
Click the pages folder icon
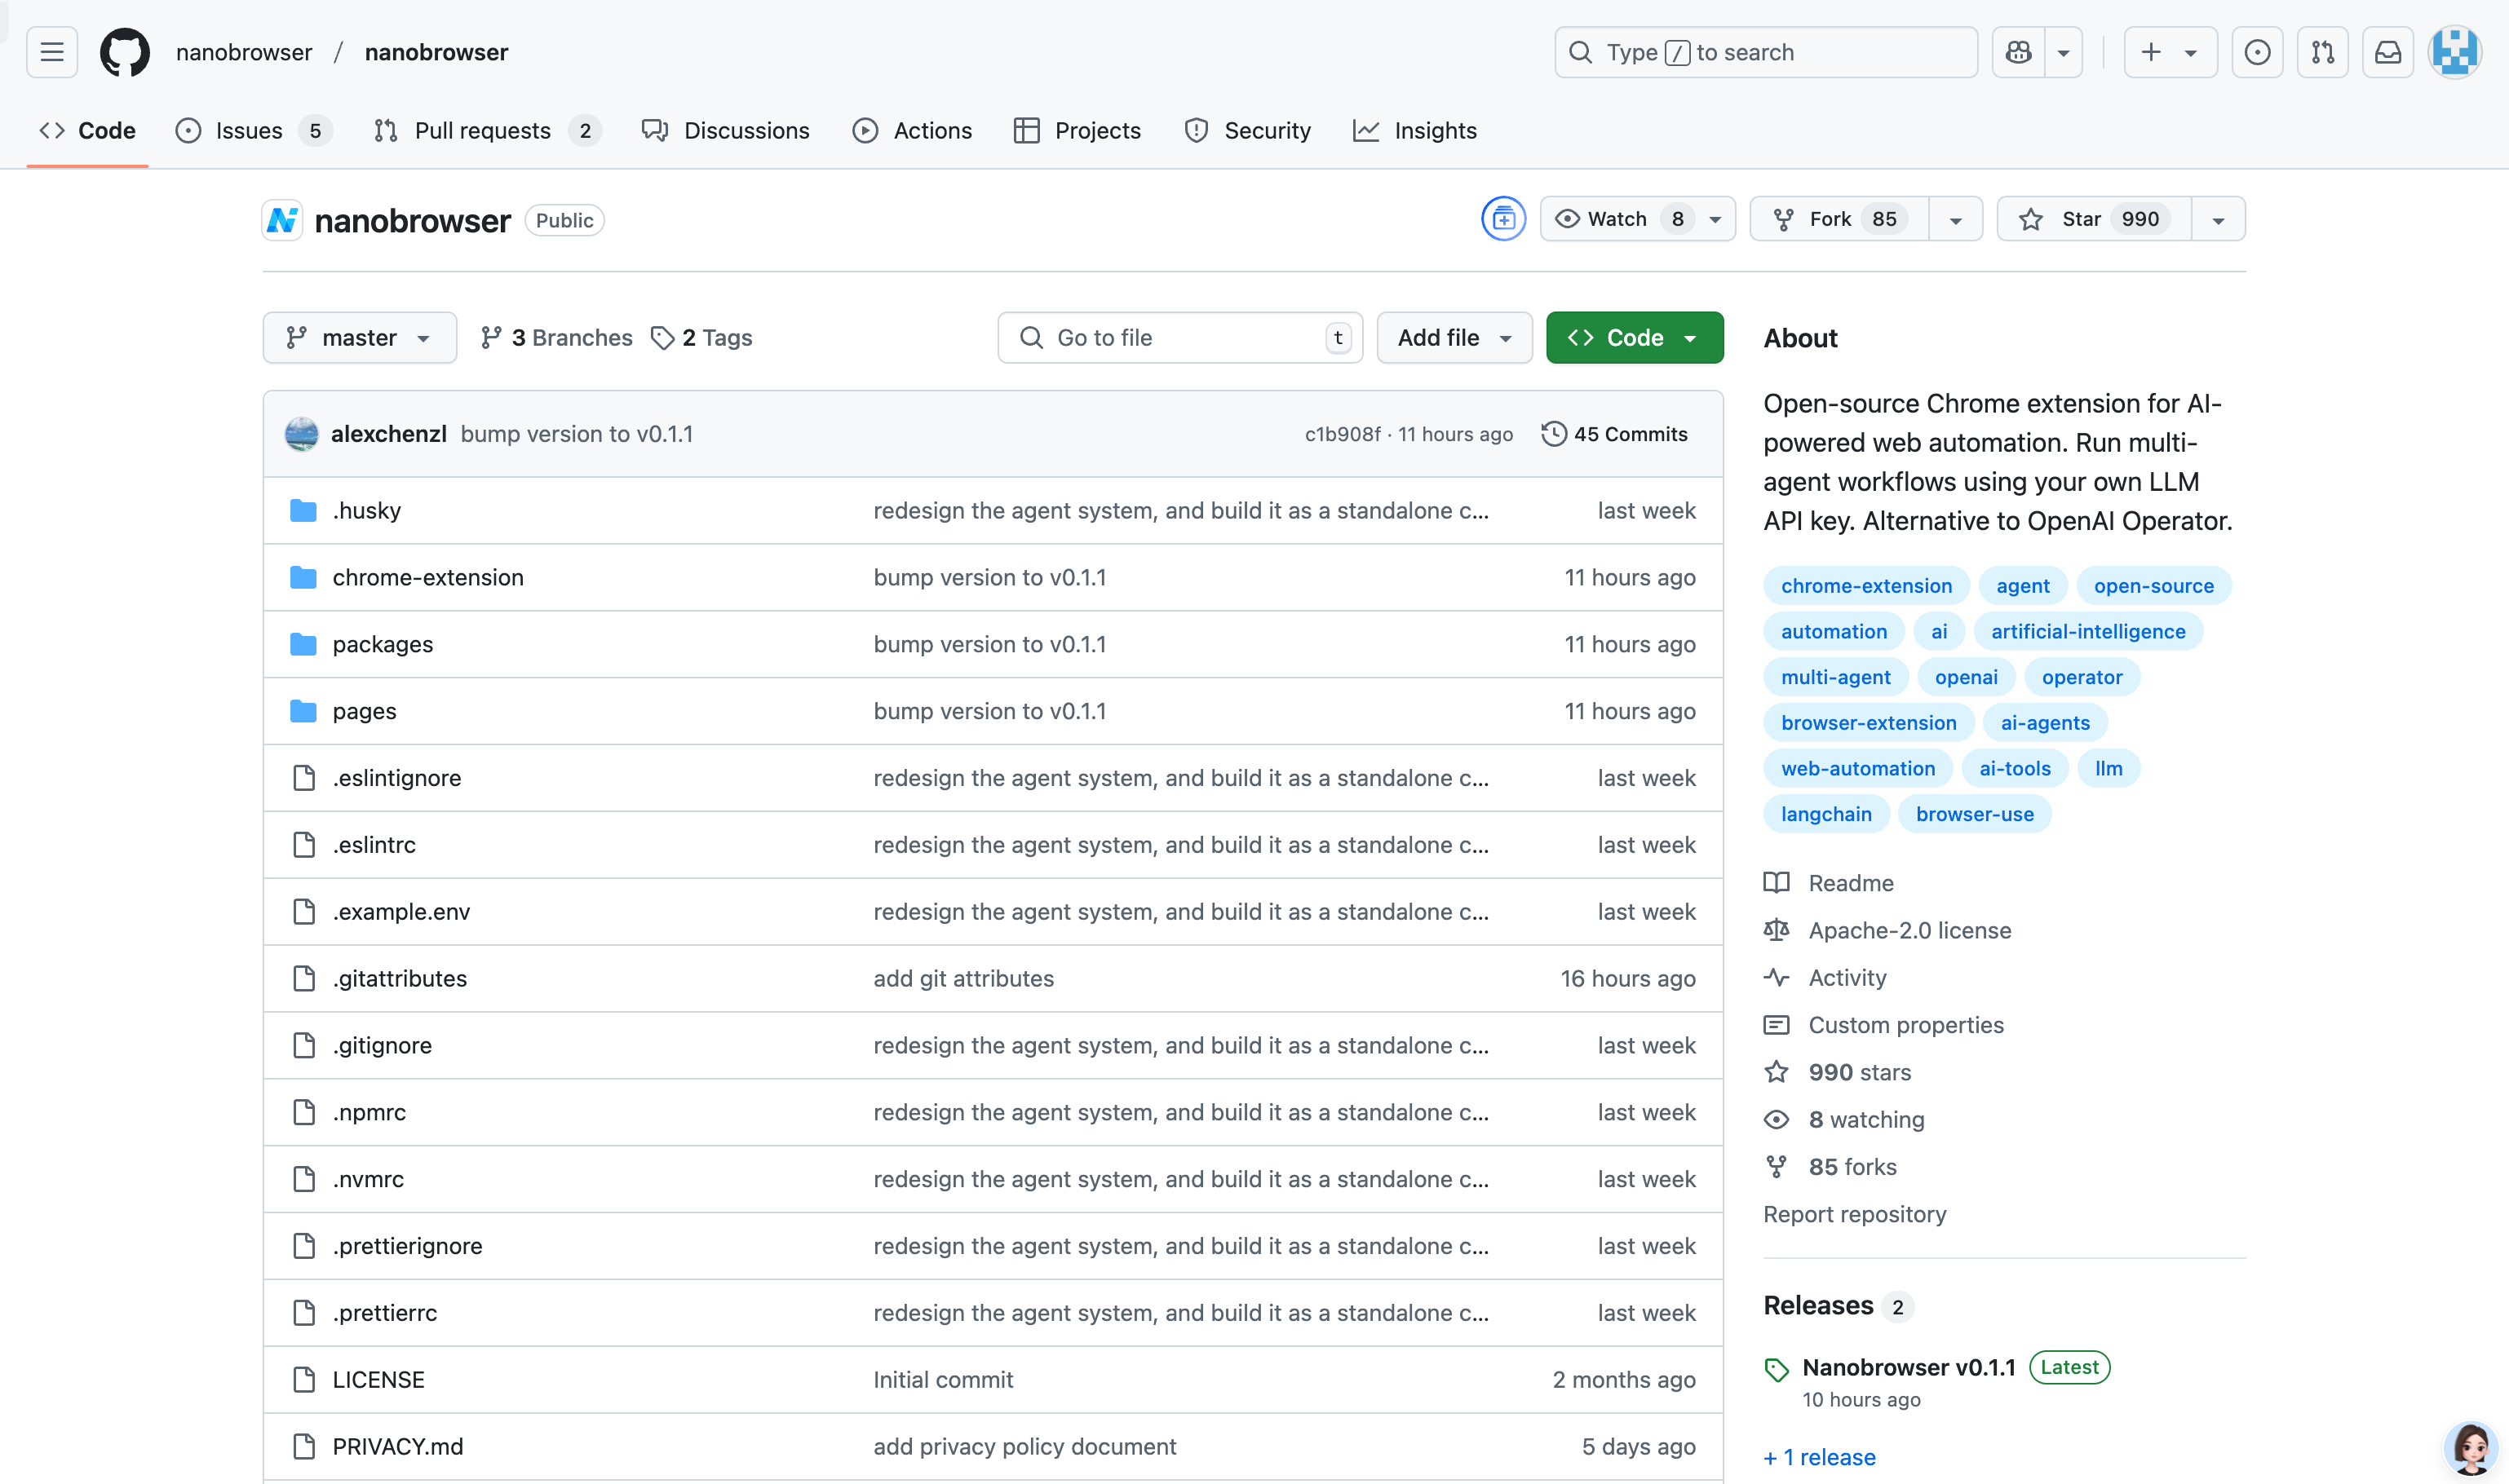303,712
